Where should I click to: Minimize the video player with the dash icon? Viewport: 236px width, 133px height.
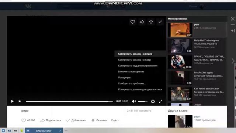click(233, 25)
